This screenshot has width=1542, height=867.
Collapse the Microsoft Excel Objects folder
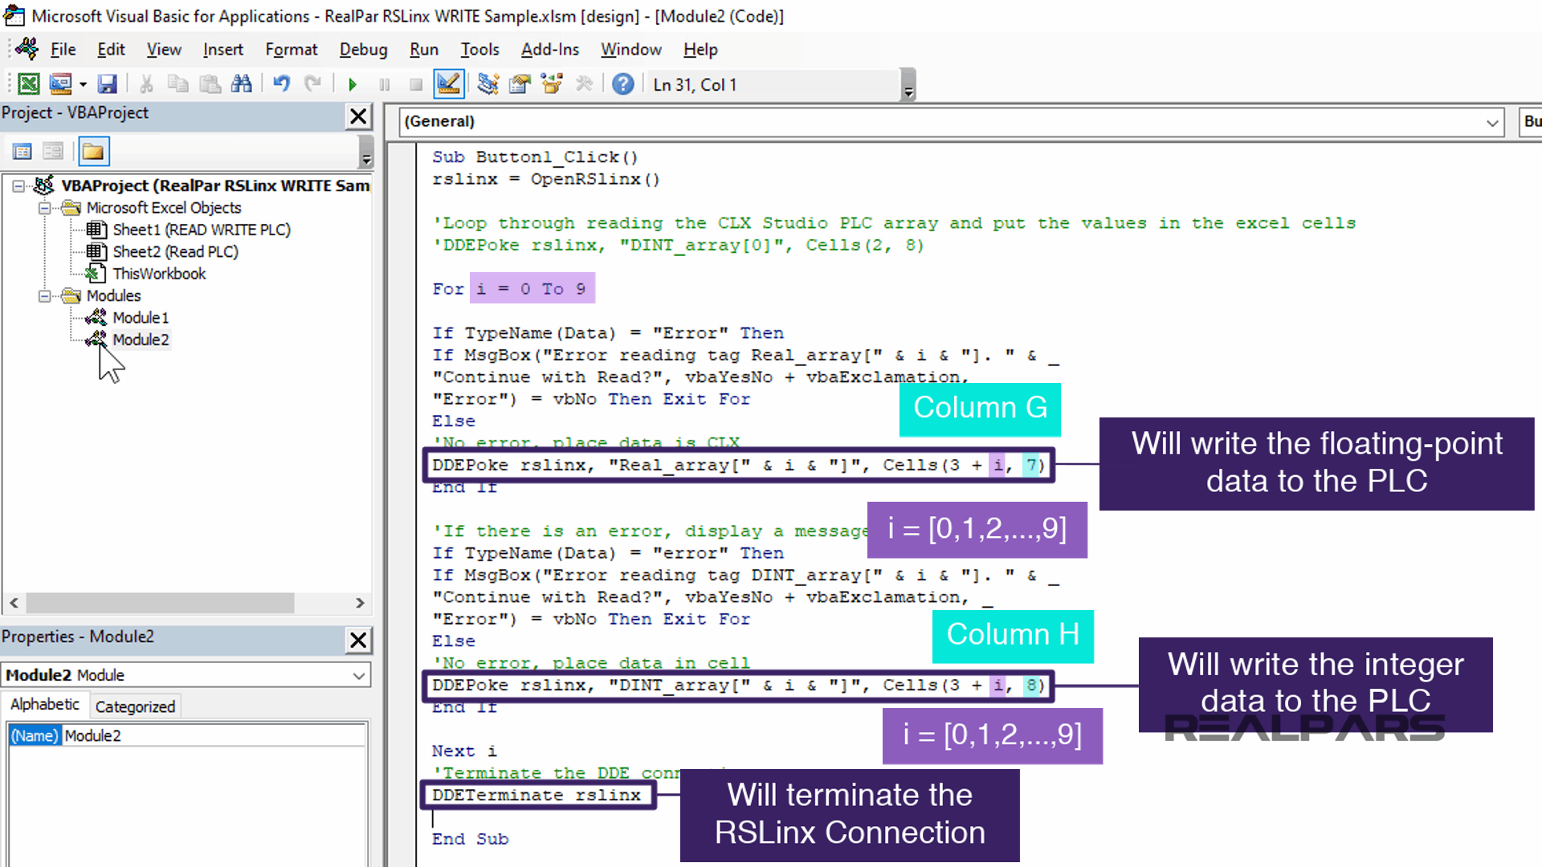tap(45, 208)
